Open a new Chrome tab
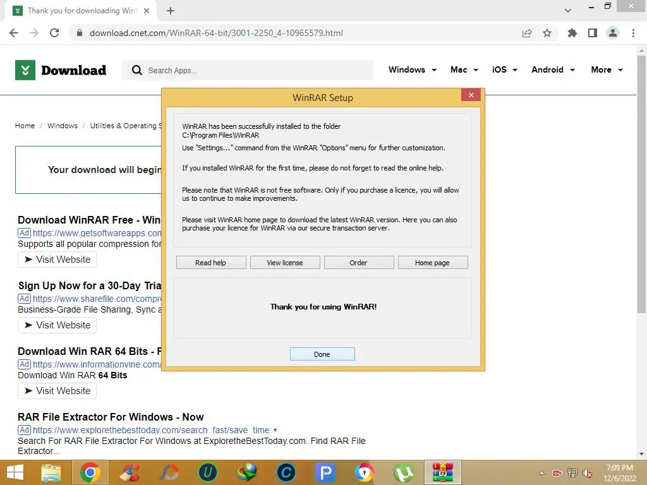Image resolution: width=647 pixels, height=485 pixels. 171,11
